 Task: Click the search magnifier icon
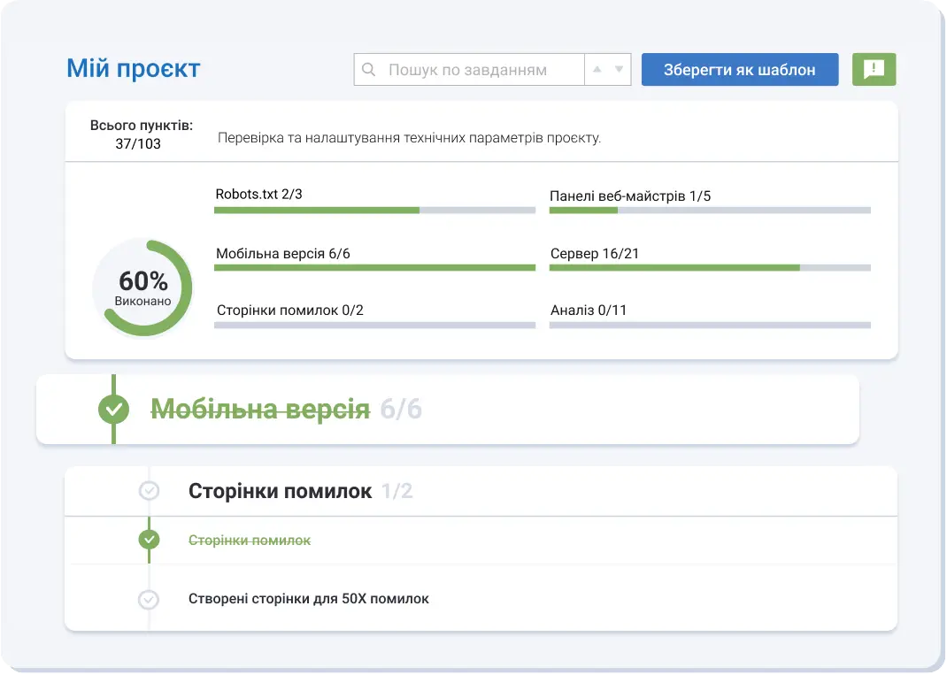(x=369, y=68)
